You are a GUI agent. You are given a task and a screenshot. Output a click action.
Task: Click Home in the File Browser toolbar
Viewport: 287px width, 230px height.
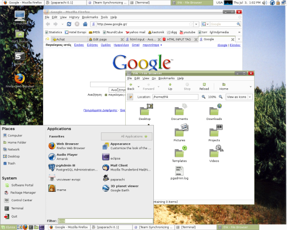click(224, 87)
